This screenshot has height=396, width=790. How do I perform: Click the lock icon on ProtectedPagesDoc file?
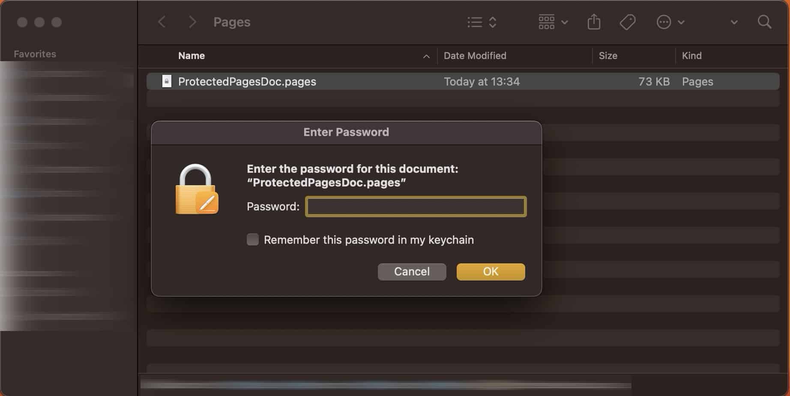pos(167,81)
